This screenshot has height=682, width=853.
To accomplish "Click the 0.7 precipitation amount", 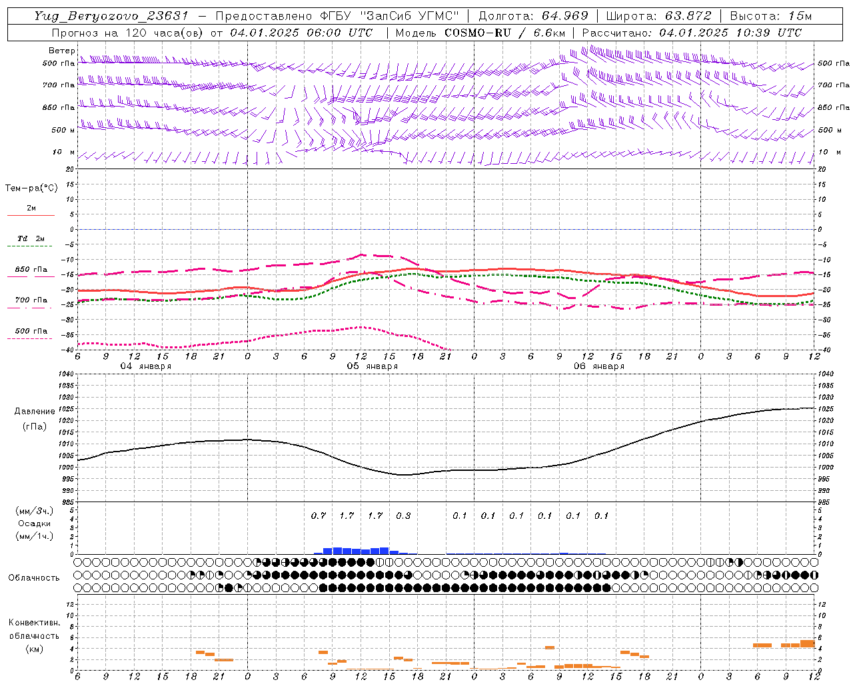I will (319, 515).
